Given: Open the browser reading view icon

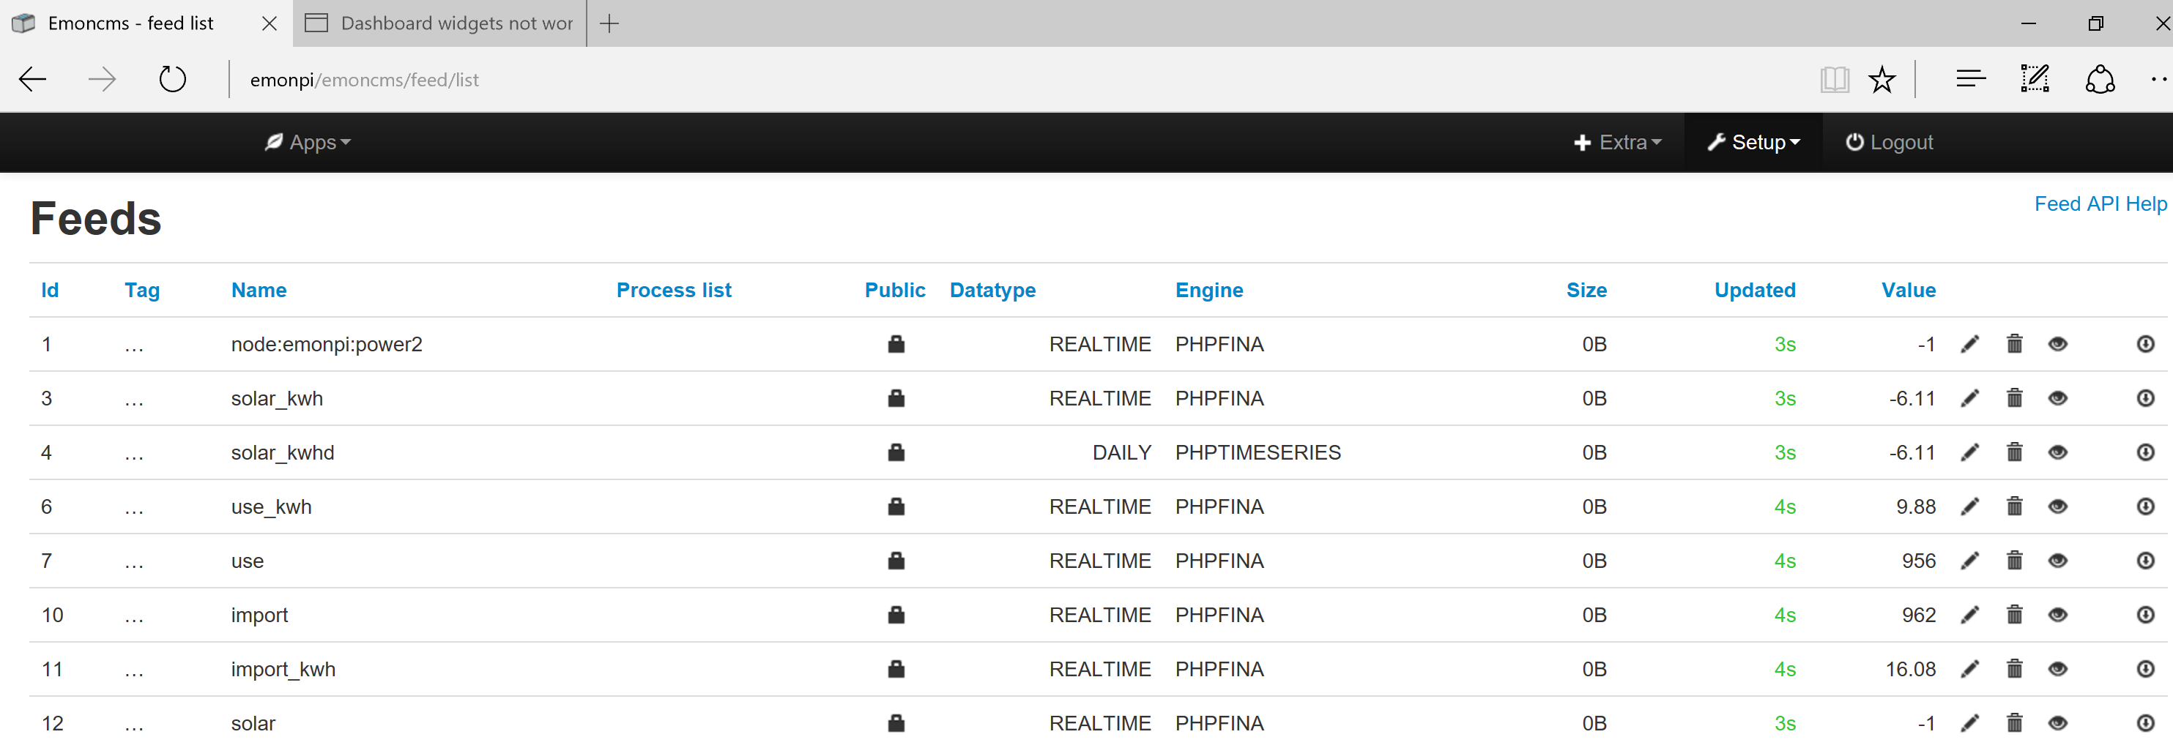Looking at the screenshot, I should click(1835, 80).
